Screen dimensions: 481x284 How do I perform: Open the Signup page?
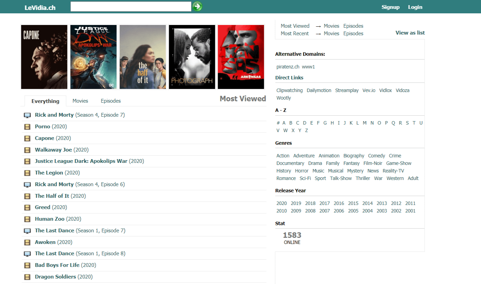(x=391, y=7)
